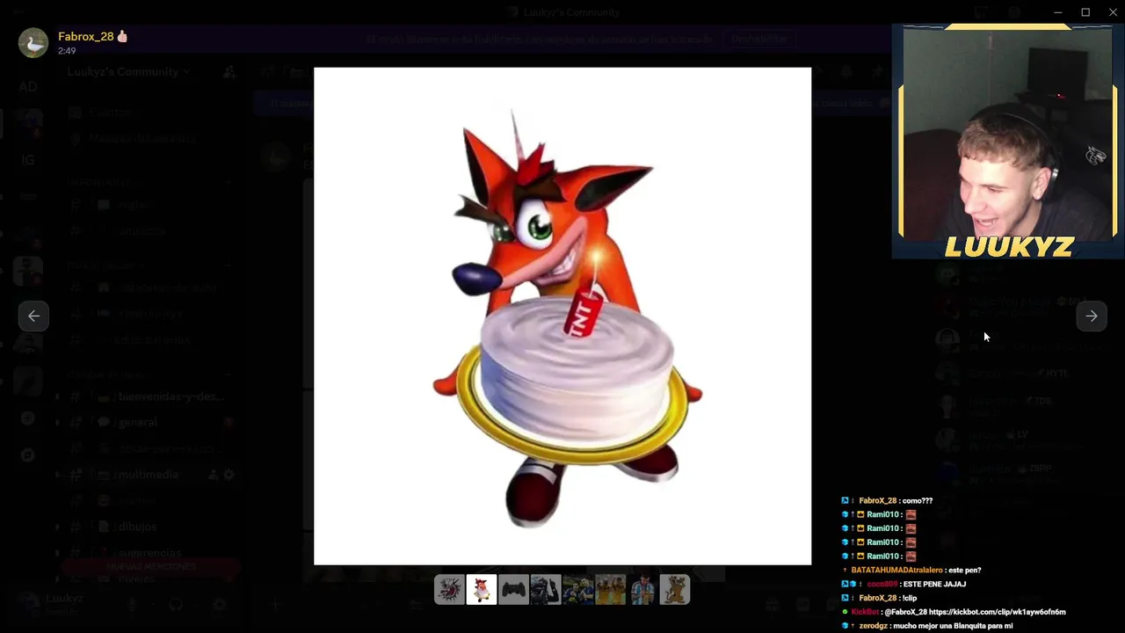
Task: Click the chat message 'ESTE PENE JAJAJ'
Action: click(x=935, y=584)
